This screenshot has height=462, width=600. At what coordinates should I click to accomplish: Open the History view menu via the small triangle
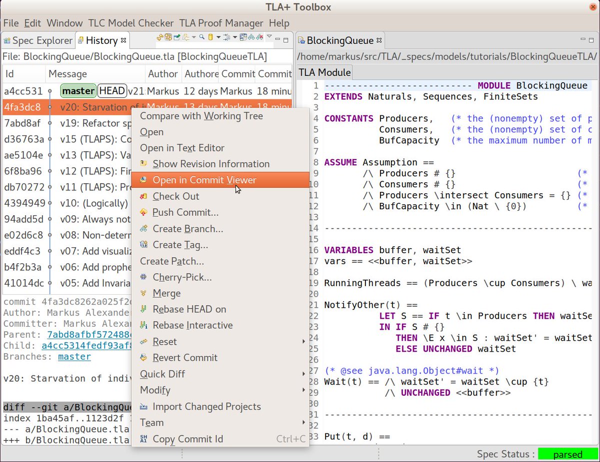click(x=269, y=36)
